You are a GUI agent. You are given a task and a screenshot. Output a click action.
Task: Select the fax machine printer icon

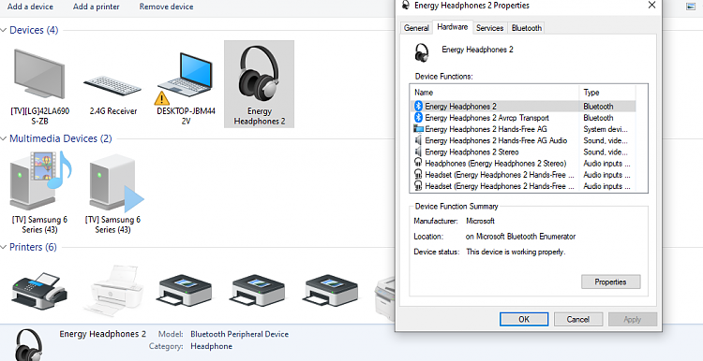coord(39,290)
